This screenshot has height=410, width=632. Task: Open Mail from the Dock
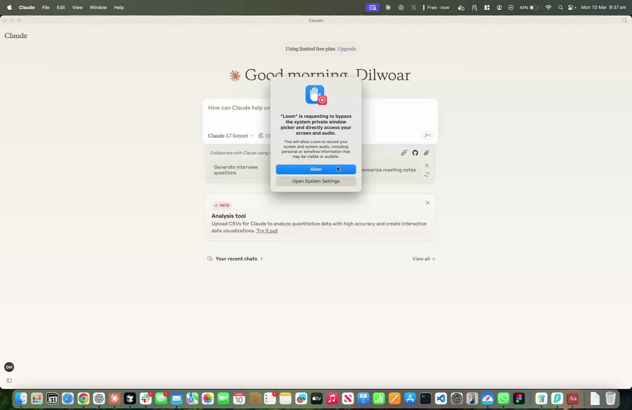[x=177, y=398]
